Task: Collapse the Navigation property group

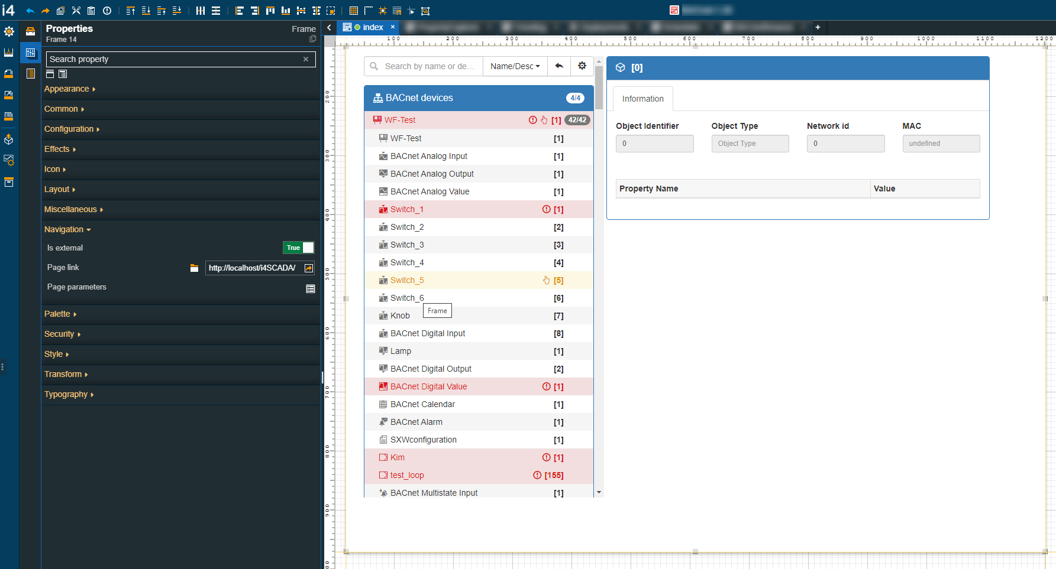Action: click(x=67, y=229)
